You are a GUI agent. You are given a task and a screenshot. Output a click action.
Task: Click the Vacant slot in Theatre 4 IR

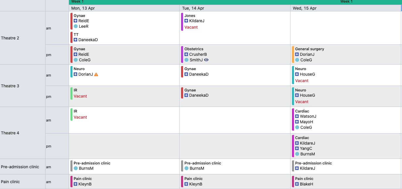pyautogui.click(x=80, y=117)
